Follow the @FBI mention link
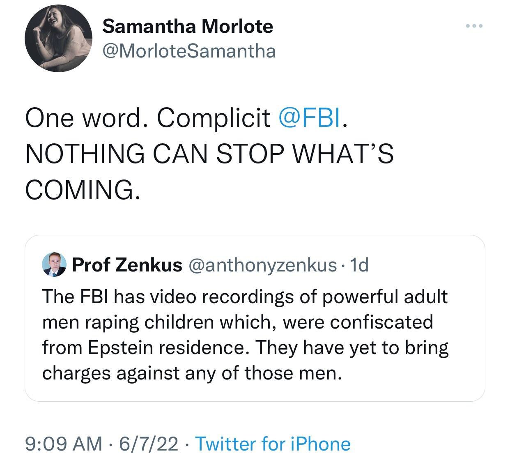The width and height of the screenshot is (510, 453). click(310, 118)
